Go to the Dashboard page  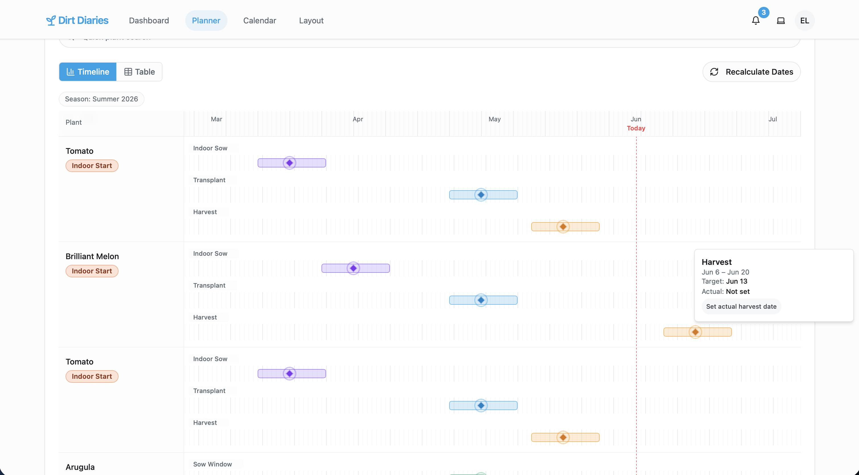149,21
